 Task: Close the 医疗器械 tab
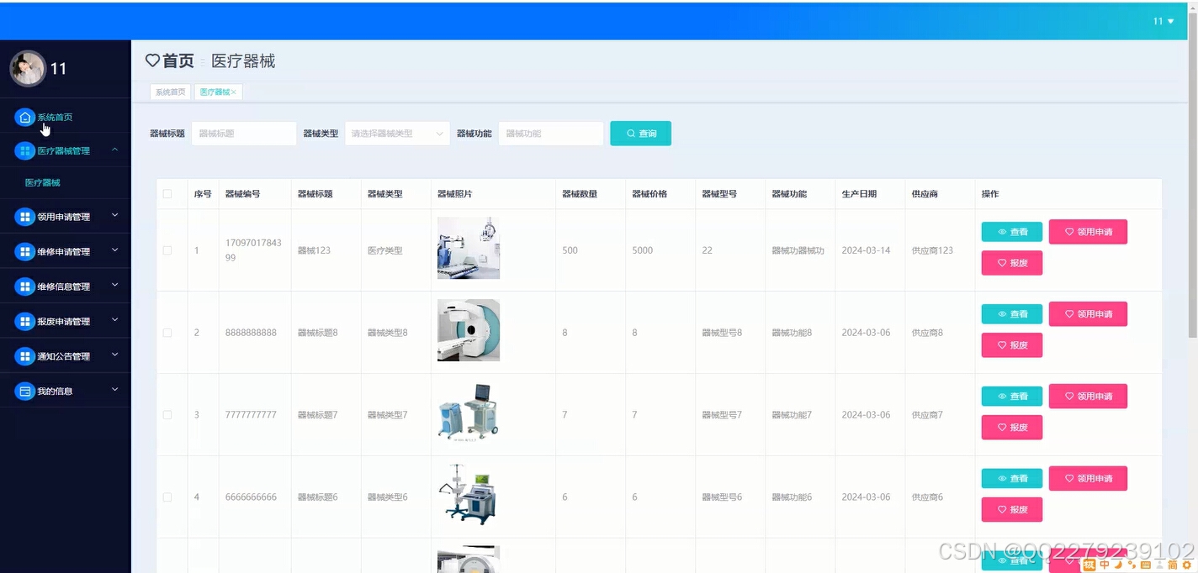[234, 92]
